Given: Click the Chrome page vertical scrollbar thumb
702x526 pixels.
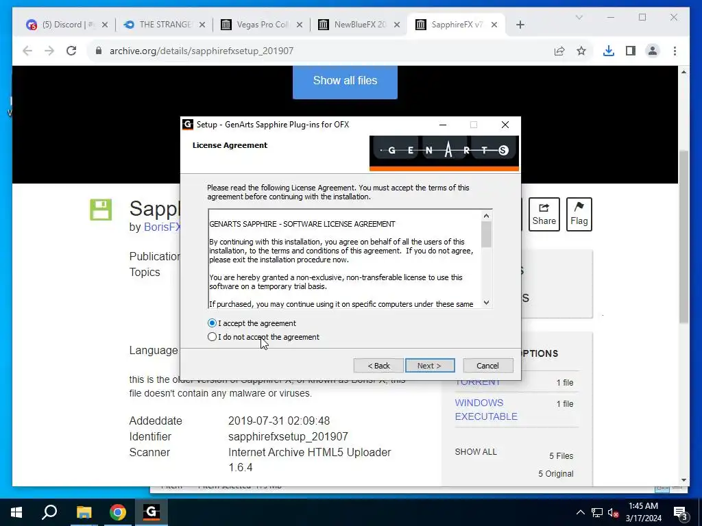Looking at the screenshot, I should (x=683, y=237).
